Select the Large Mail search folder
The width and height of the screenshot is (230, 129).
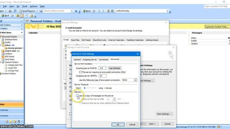pos(13,68)
